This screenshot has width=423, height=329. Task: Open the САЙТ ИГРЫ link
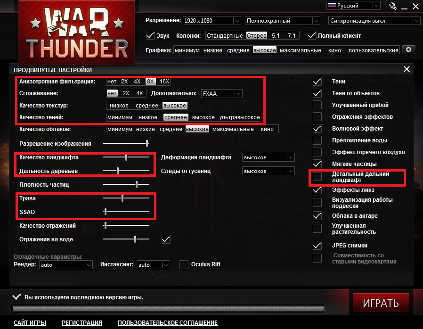click(30, 322)
